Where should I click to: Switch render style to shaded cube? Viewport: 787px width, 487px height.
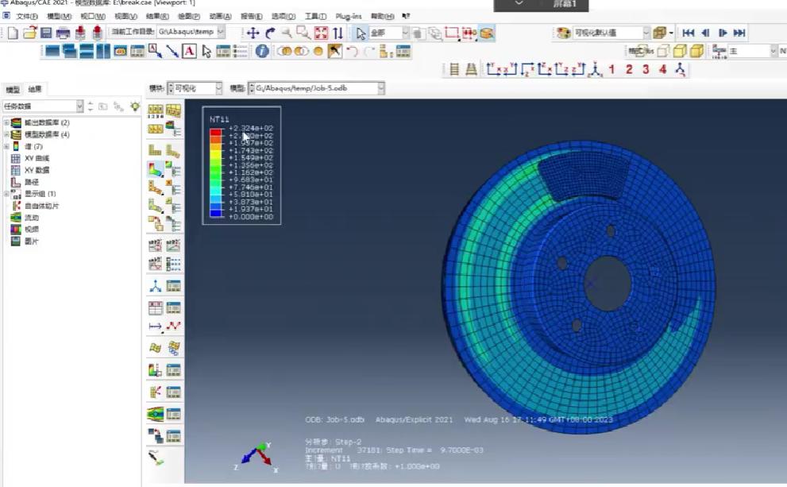tap(696, 51)
